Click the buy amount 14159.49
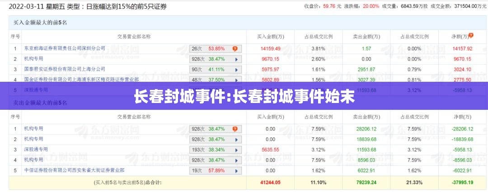 tap(271, 48)
